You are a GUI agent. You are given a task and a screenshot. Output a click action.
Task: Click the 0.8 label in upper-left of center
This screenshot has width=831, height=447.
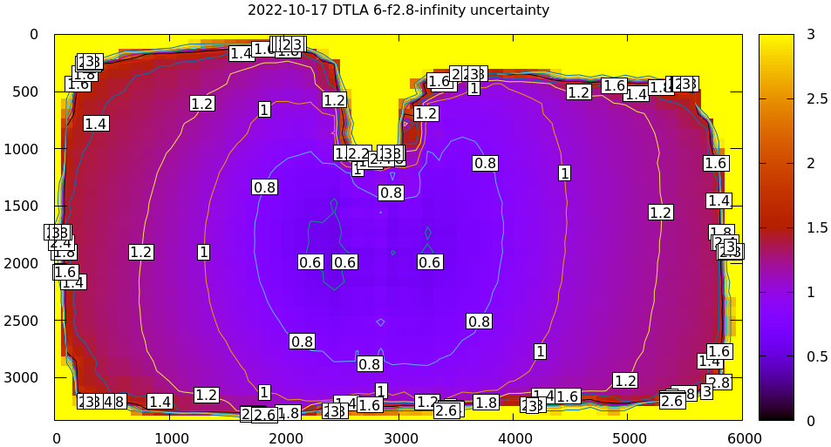pyautogui.click(x=264, y=187)
